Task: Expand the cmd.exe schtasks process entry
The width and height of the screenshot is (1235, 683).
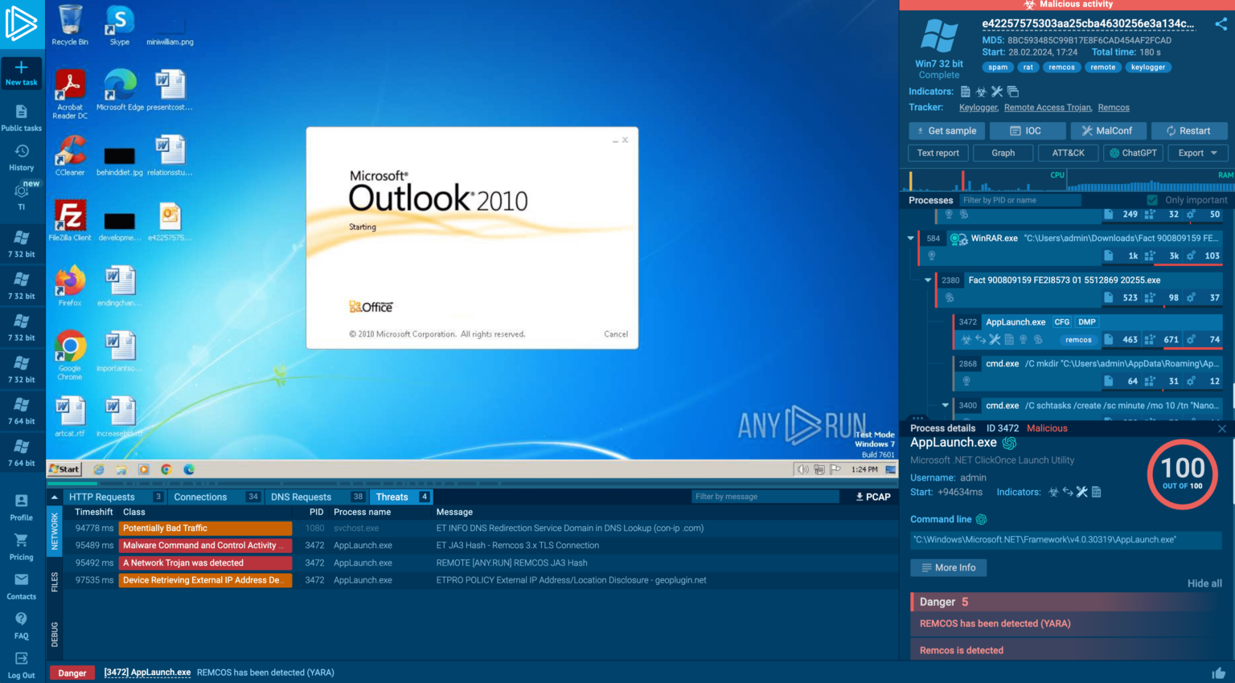Action: [x=946, y=405]
